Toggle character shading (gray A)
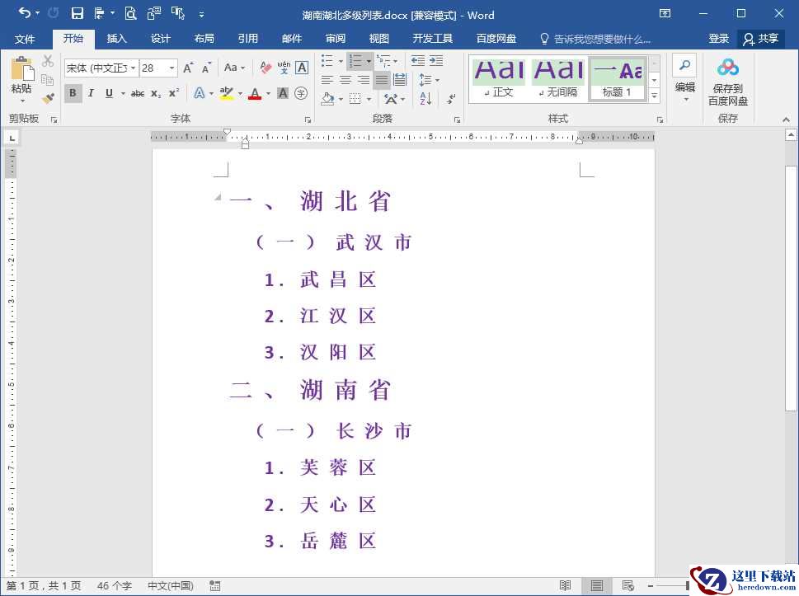Viewport: 799px width, 596px height. pos(283,93)
